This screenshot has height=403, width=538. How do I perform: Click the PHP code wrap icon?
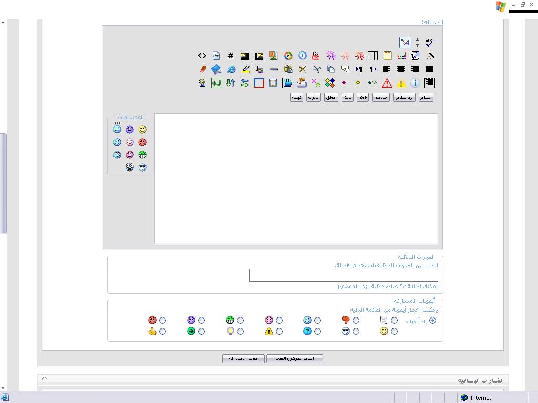pos(216,56)
